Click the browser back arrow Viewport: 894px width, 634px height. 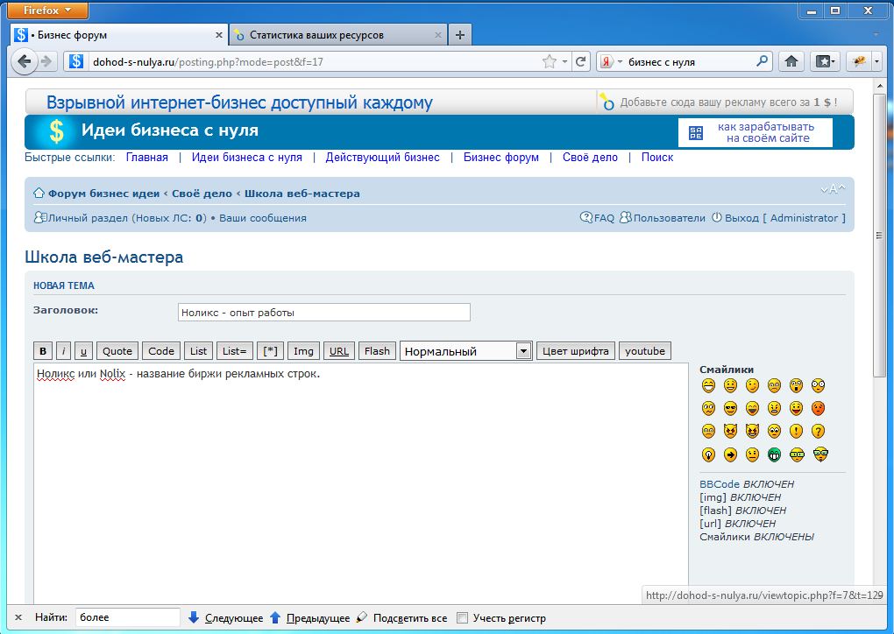coord(25,61)
